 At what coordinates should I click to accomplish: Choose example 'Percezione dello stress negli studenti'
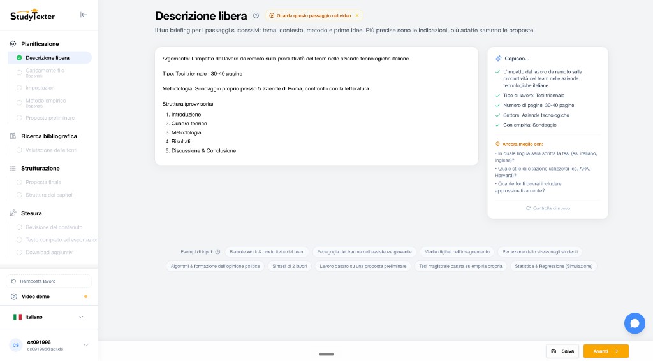coord(539,252)
